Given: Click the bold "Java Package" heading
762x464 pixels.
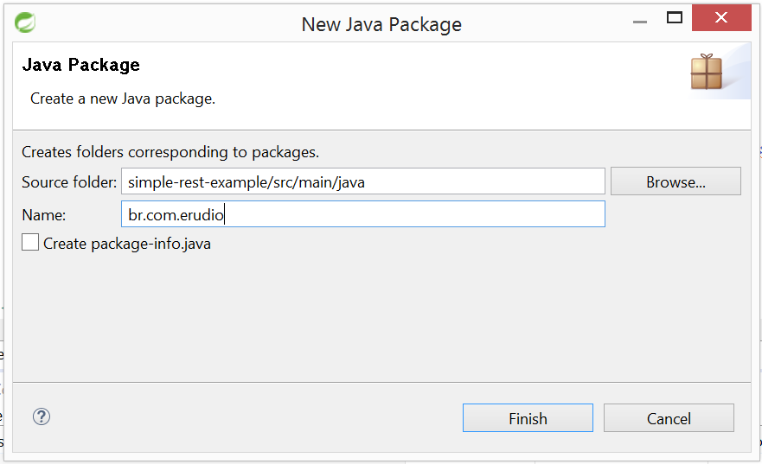Looking at the screenshot, I should [x=80, y=65].
